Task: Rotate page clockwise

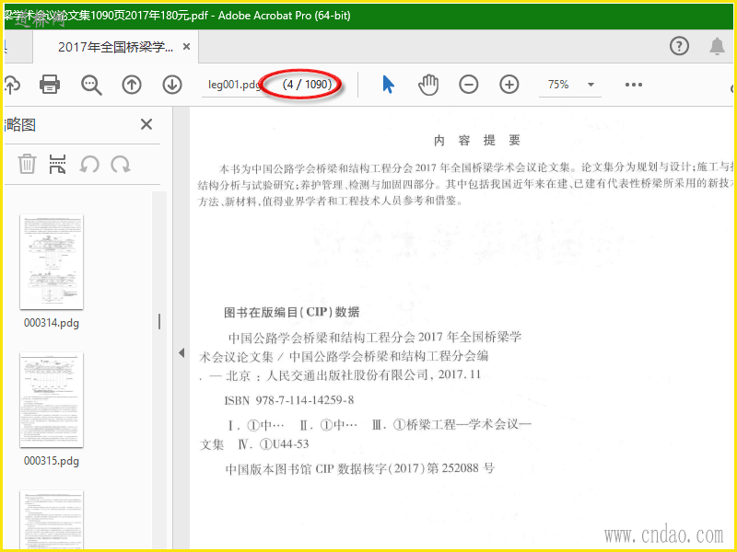Action: (121, 165)
